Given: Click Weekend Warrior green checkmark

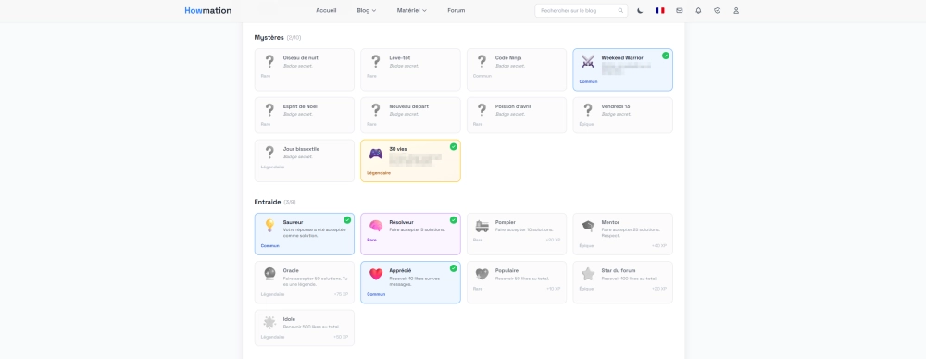Looking at the screenshot, I should pyautogui.click(x=666, y=56).
